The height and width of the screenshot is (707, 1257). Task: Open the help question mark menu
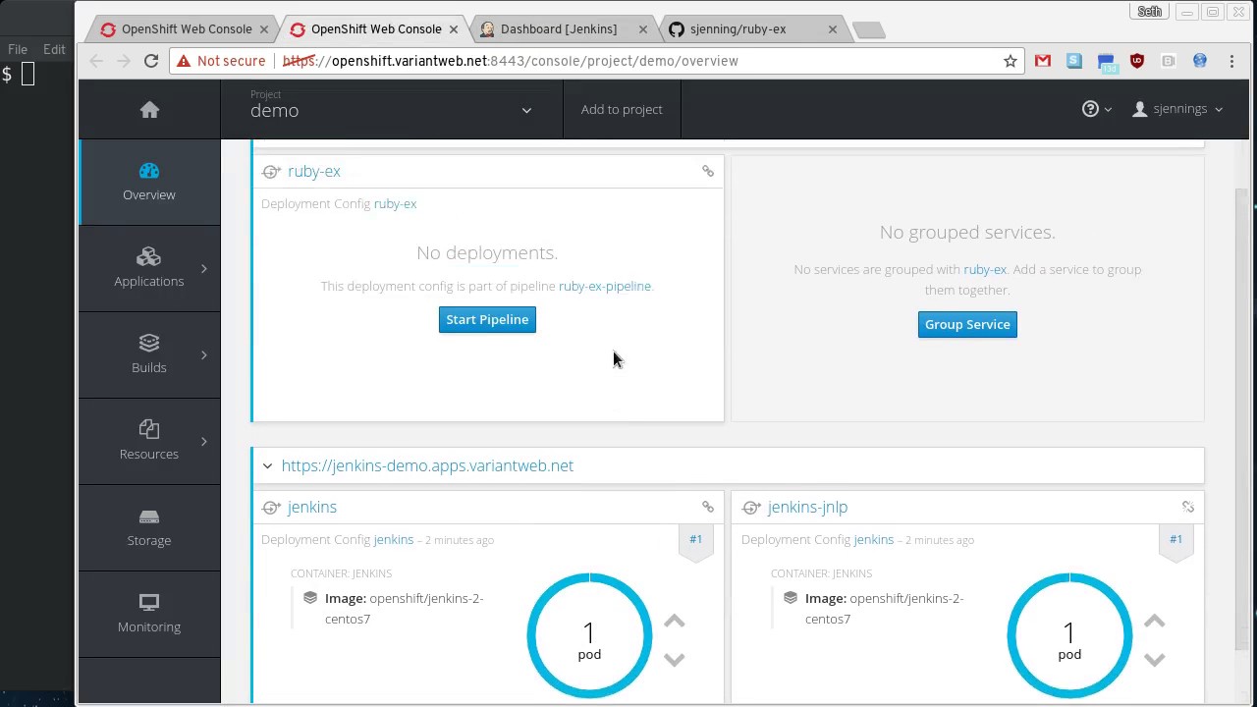point(1096,109)
